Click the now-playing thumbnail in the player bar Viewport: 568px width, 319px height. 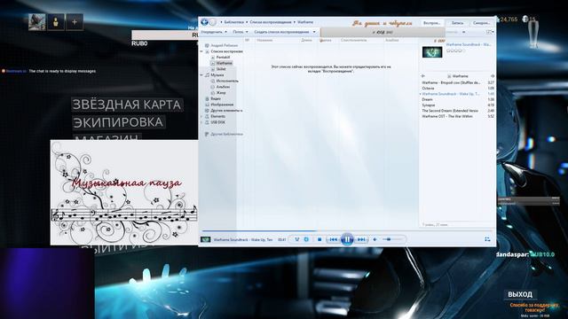205,239
